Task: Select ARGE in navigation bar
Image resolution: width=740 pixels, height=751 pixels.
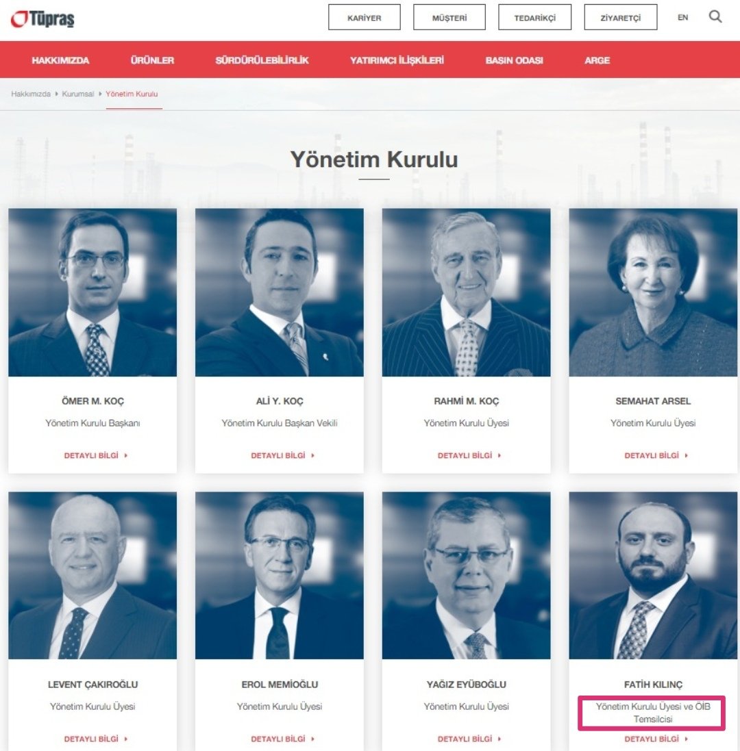Action: click(597, 60)
